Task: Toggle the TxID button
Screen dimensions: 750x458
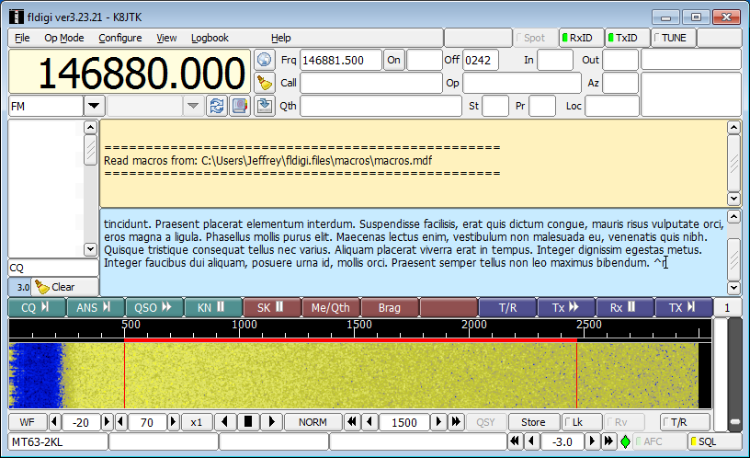Action: (627, 38)
